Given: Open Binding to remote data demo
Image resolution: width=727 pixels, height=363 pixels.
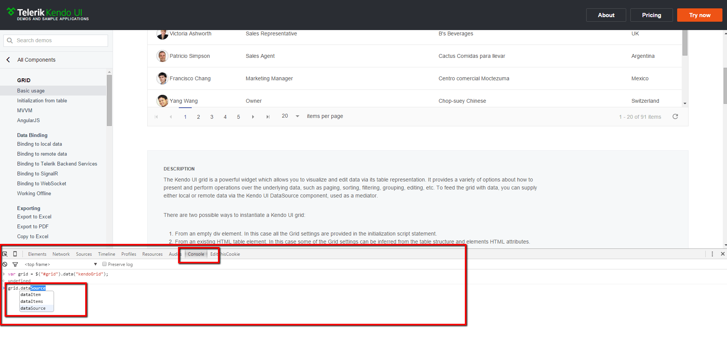Looking at the screenshot, I should click(x=42, y=154).
